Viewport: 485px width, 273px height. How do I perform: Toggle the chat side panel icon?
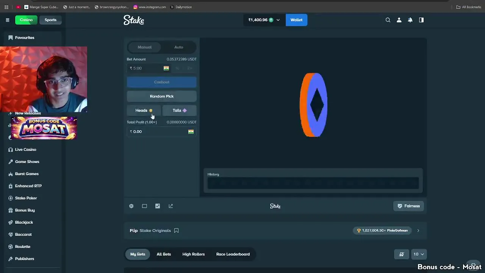(421, 20)
